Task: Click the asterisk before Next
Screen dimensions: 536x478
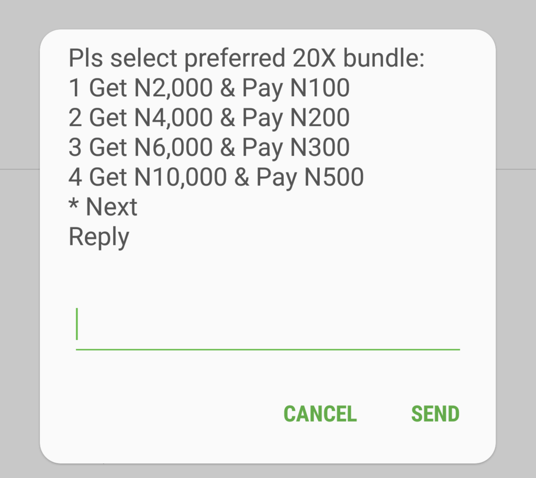Action: 73,206
